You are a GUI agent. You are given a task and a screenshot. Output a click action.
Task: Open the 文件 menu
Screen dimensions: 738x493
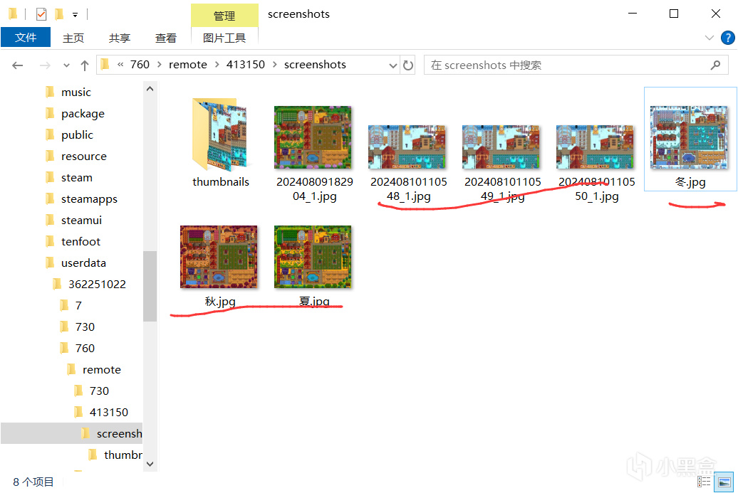[x=26, y=37]
